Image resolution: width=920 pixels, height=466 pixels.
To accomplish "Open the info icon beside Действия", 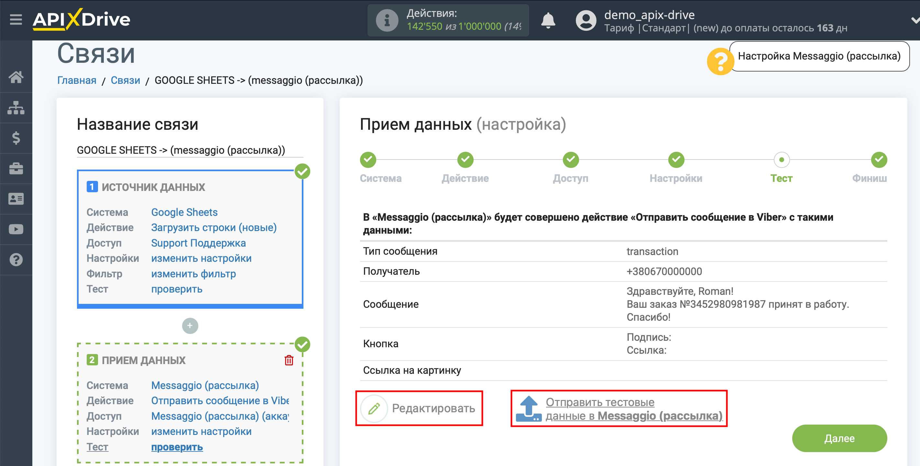I will point(387,20).
